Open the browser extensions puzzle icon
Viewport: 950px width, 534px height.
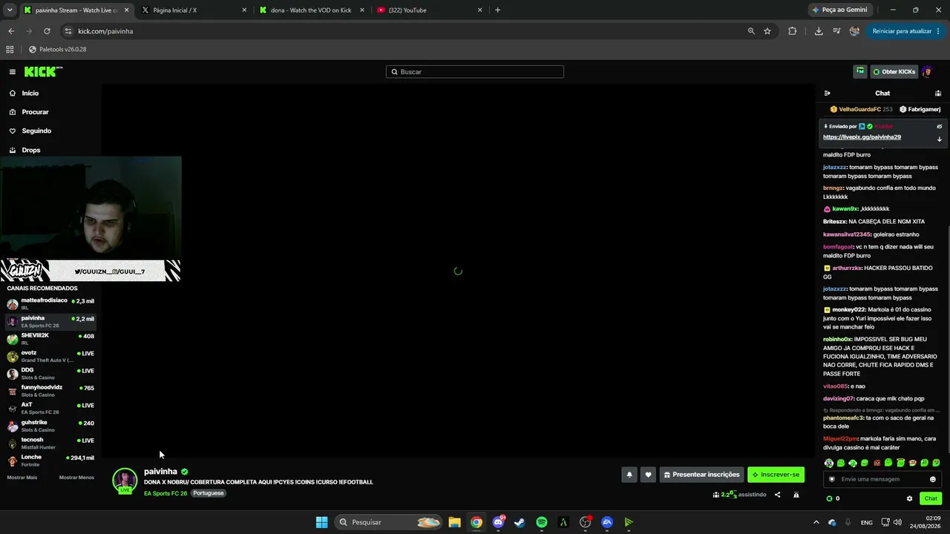pyautogui.click(x=793, y=31)
